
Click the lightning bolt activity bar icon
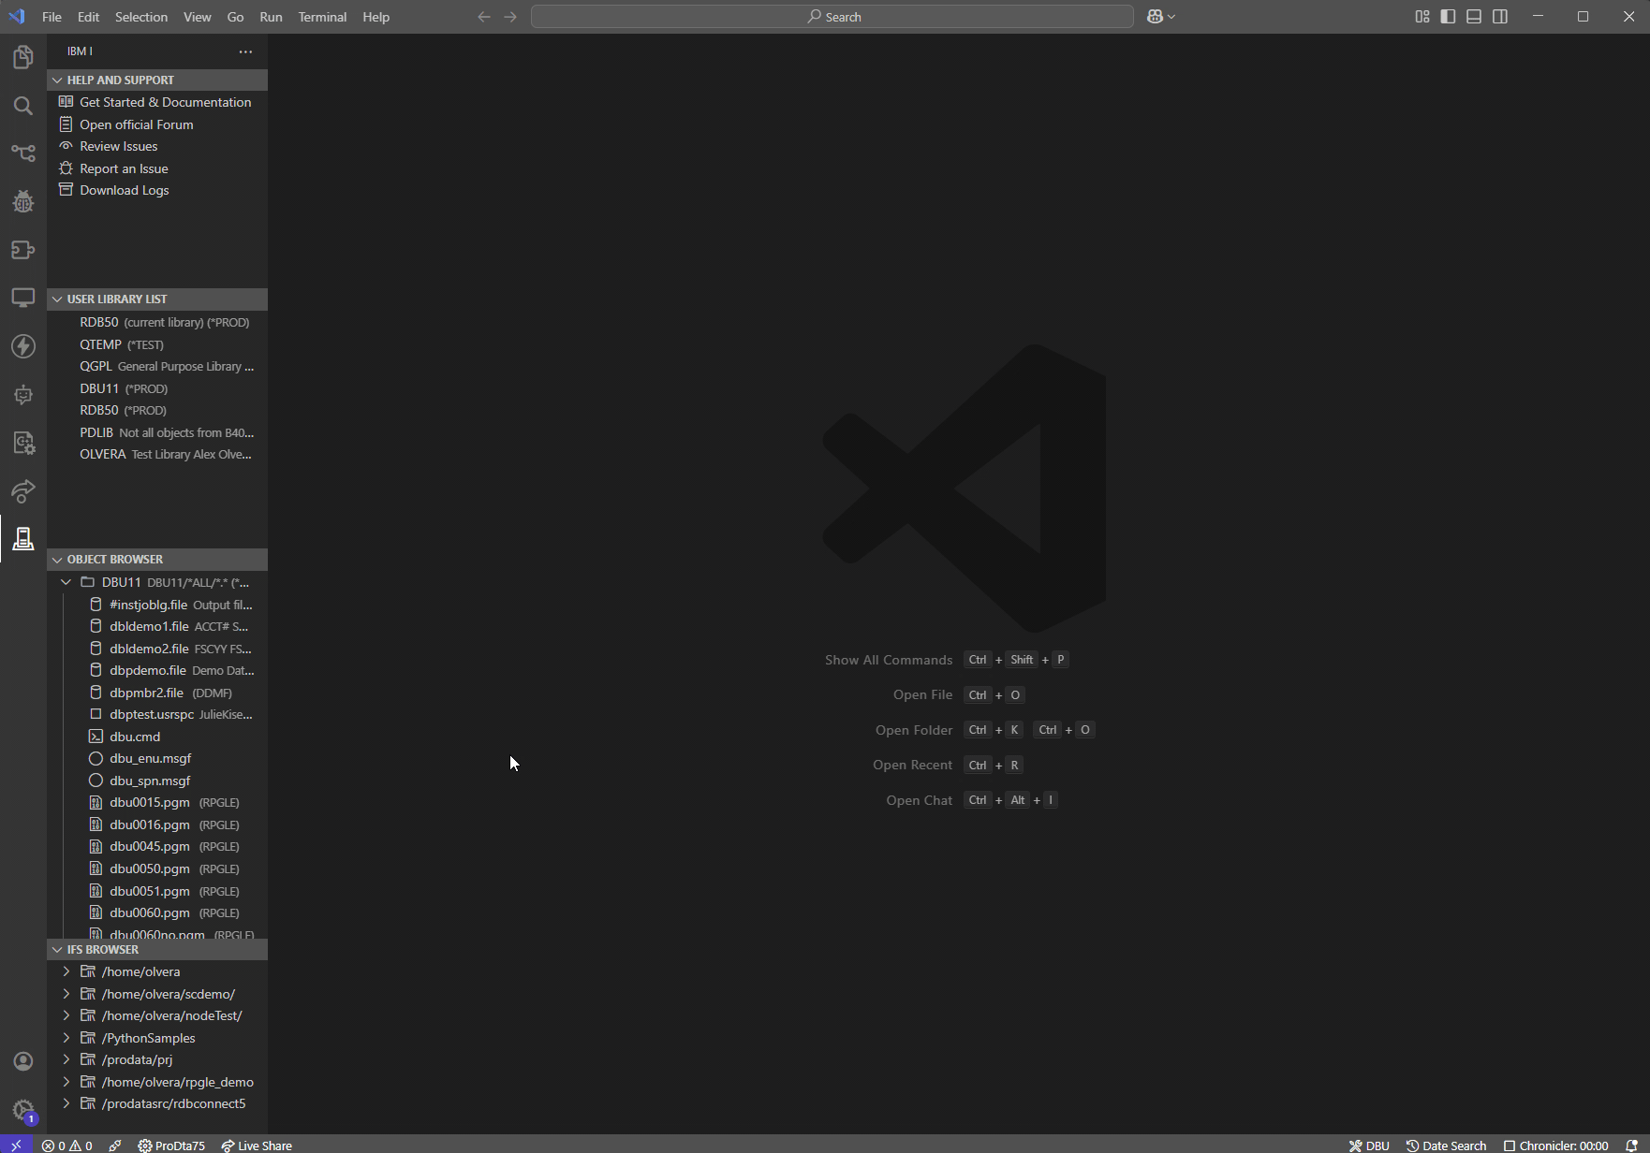[x=23, y=346]
